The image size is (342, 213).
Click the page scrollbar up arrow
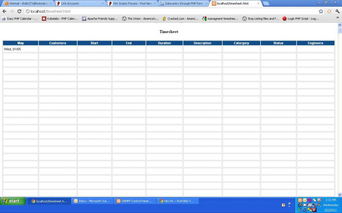pyautogui.click(x=340, y=25)
